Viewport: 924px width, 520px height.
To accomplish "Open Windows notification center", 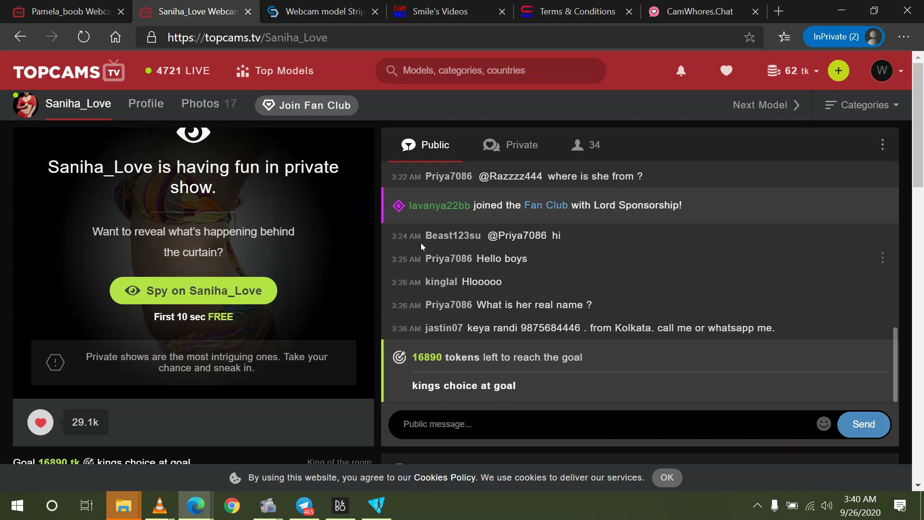I will [x=899, y=506].
